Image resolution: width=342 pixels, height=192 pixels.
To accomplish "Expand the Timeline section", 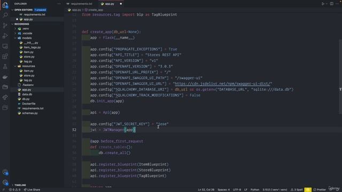I will tap(20, 185).
